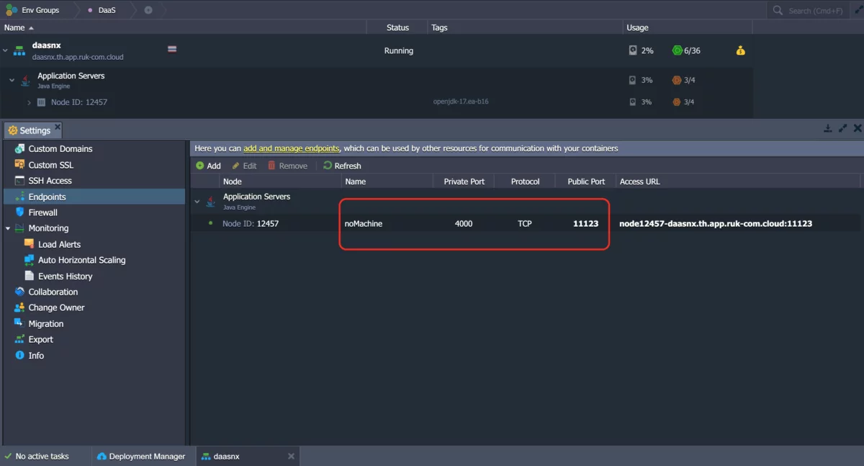The image size is (864, 466).
Task: Click the Info icon in sidebar
Action: pos(19,355)
